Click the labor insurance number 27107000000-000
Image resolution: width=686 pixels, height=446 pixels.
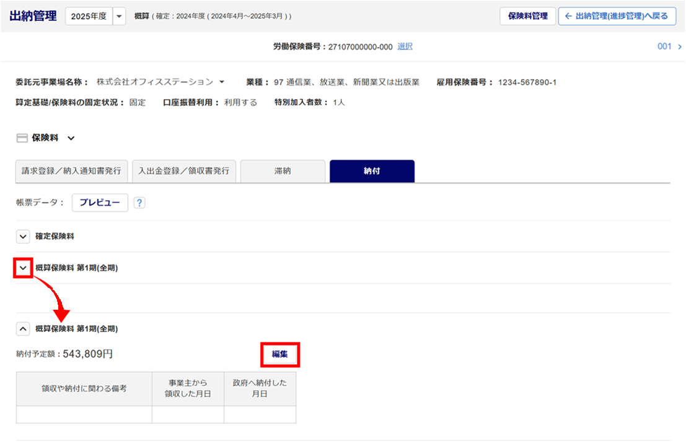(x=360, y=47)
